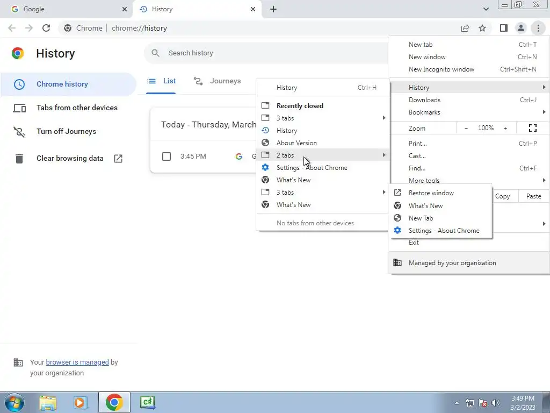Toggle the side panel icon
Viewport: 550px width, 413px height.
pos(504,28)
